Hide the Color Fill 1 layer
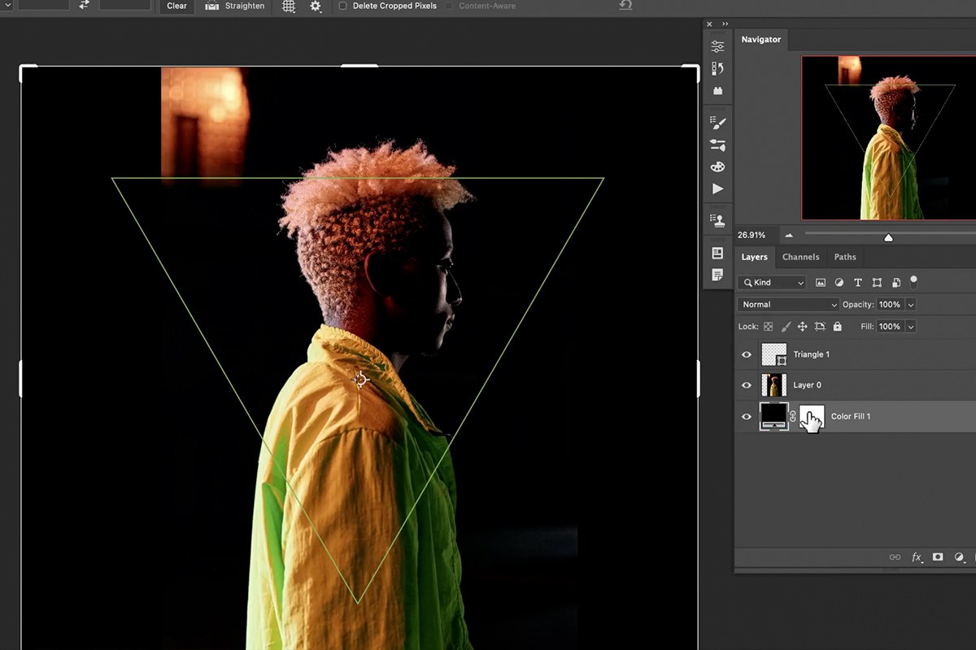The image size is (976, 650). pyautogui.click(x=747, y=417)
